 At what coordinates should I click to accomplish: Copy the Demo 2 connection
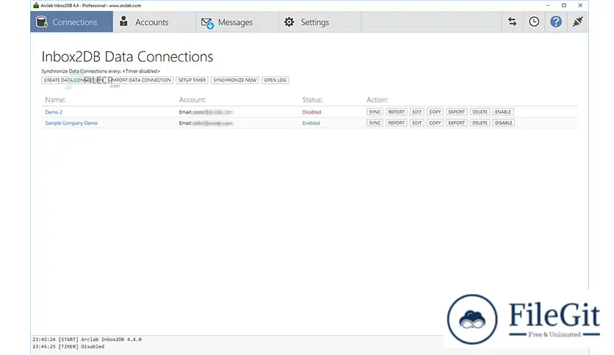(x=435, y=111)
